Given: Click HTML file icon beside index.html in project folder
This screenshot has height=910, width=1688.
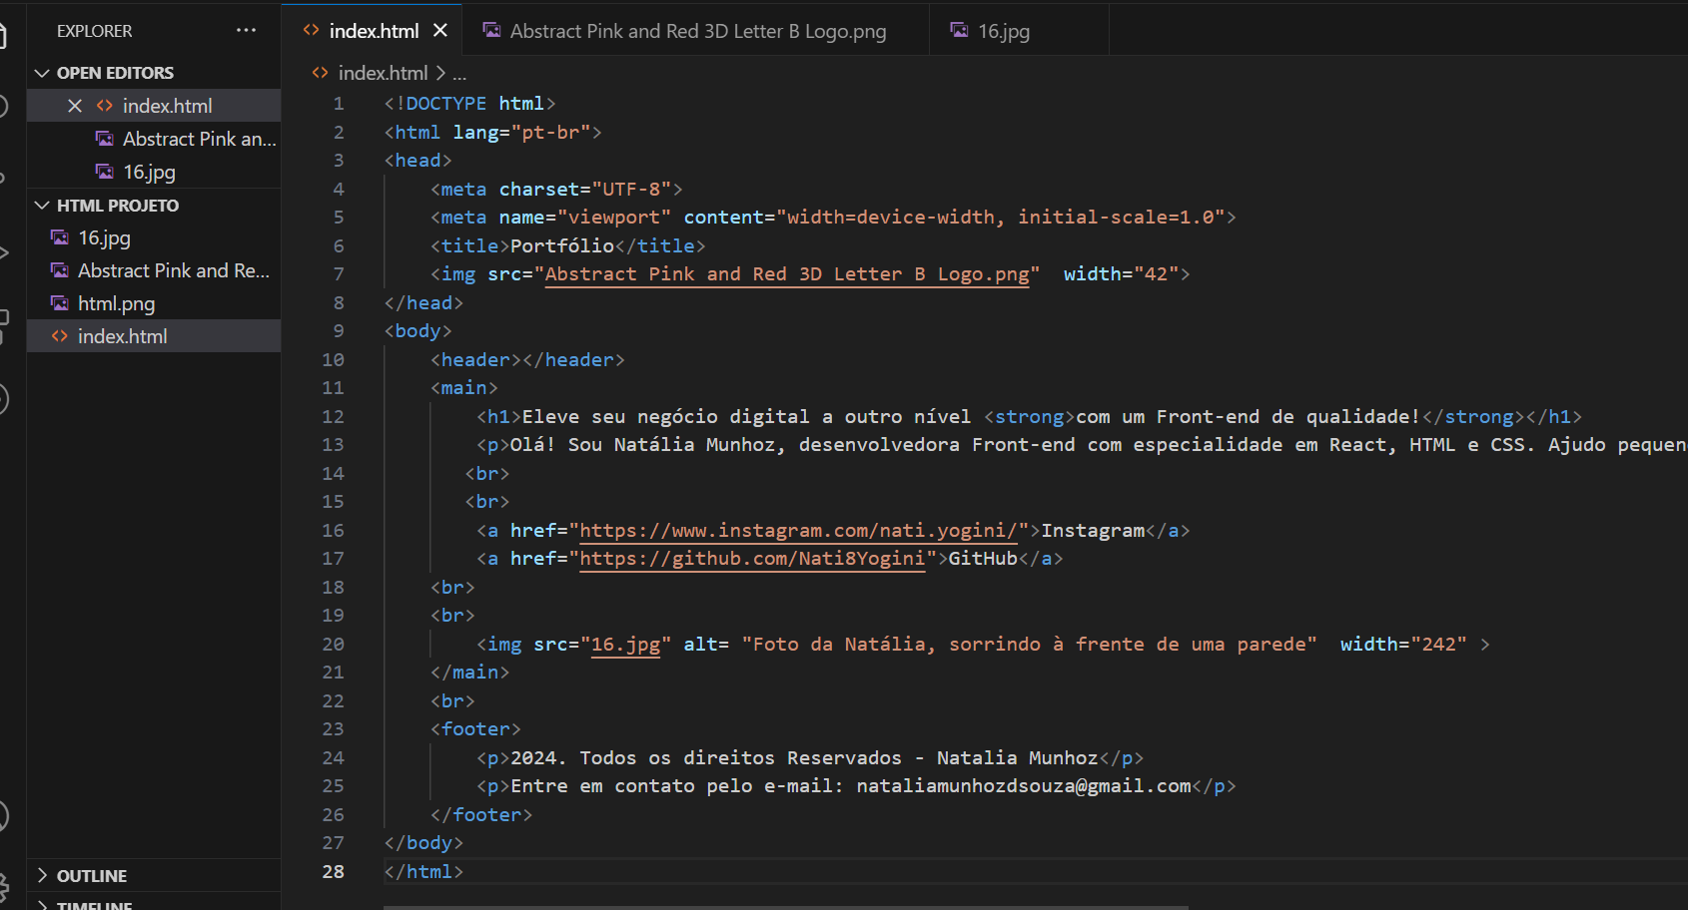Looking at the screenshot, I should coord(60,336).
